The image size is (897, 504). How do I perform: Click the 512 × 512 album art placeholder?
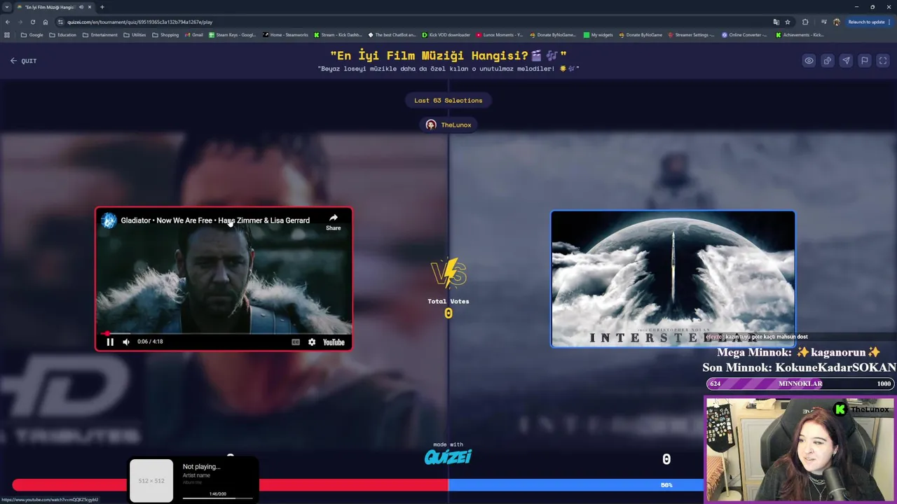151,481
